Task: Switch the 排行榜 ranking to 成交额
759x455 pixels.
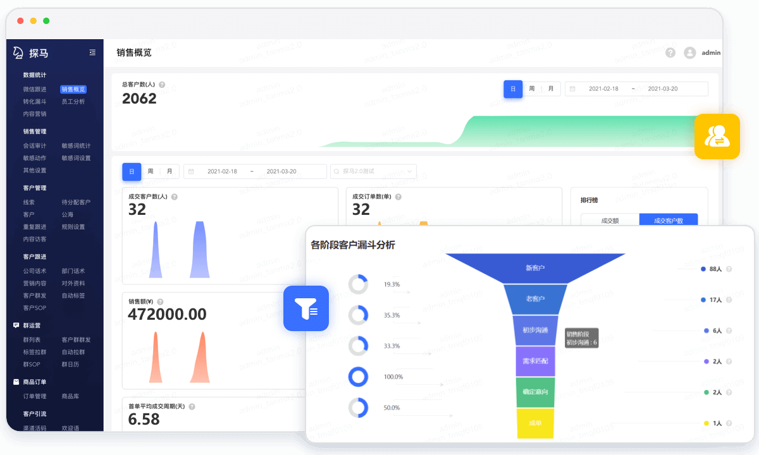Action: [610, 221]
